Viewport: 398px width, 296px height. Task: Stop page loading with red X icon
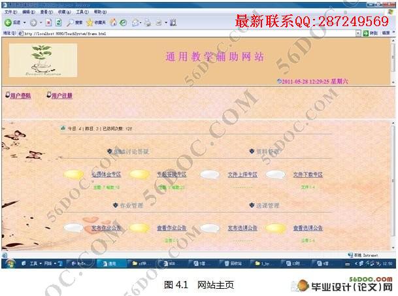[48, 23]
